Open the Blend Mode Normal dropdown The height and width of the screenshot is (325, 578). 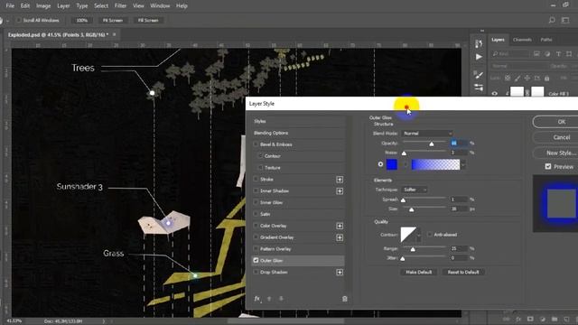click(x=427, y=134)
